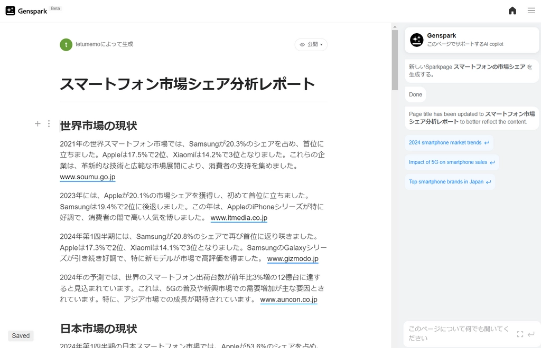
Task: Select suggestion Impact of 5G on smartphone sales
Action: [x=452, y=162]
